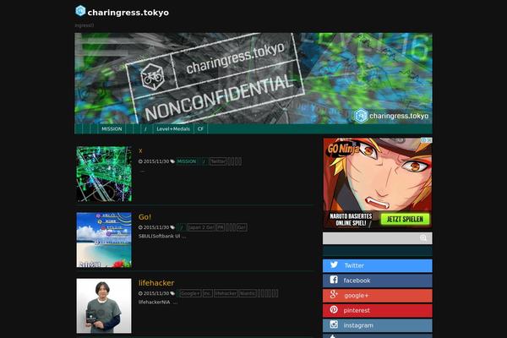Click the clock icon on X post date
507x338 pixels.
click(x=140, y=161)
